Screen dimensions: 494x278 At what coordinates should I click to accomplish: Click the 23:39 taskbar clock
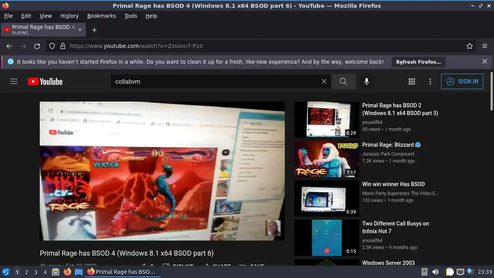tap(485, 272)
